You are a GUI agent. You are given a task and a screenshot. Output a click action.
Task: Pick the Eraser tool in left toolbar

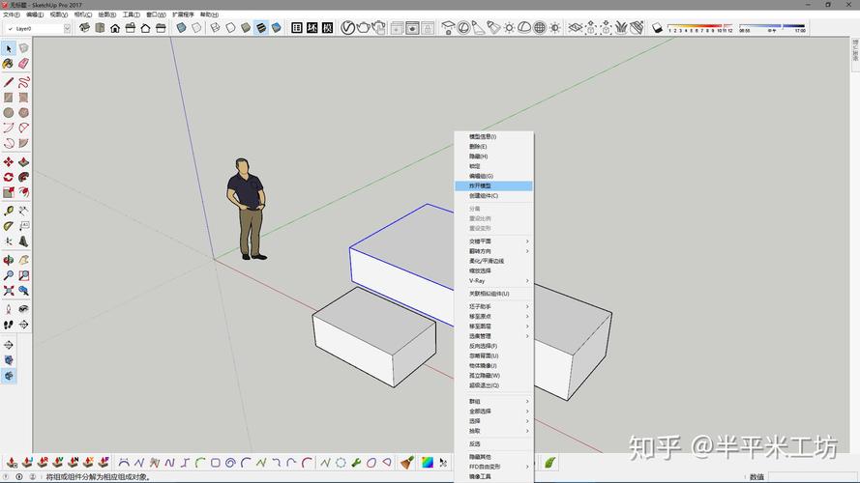point(23,64)
